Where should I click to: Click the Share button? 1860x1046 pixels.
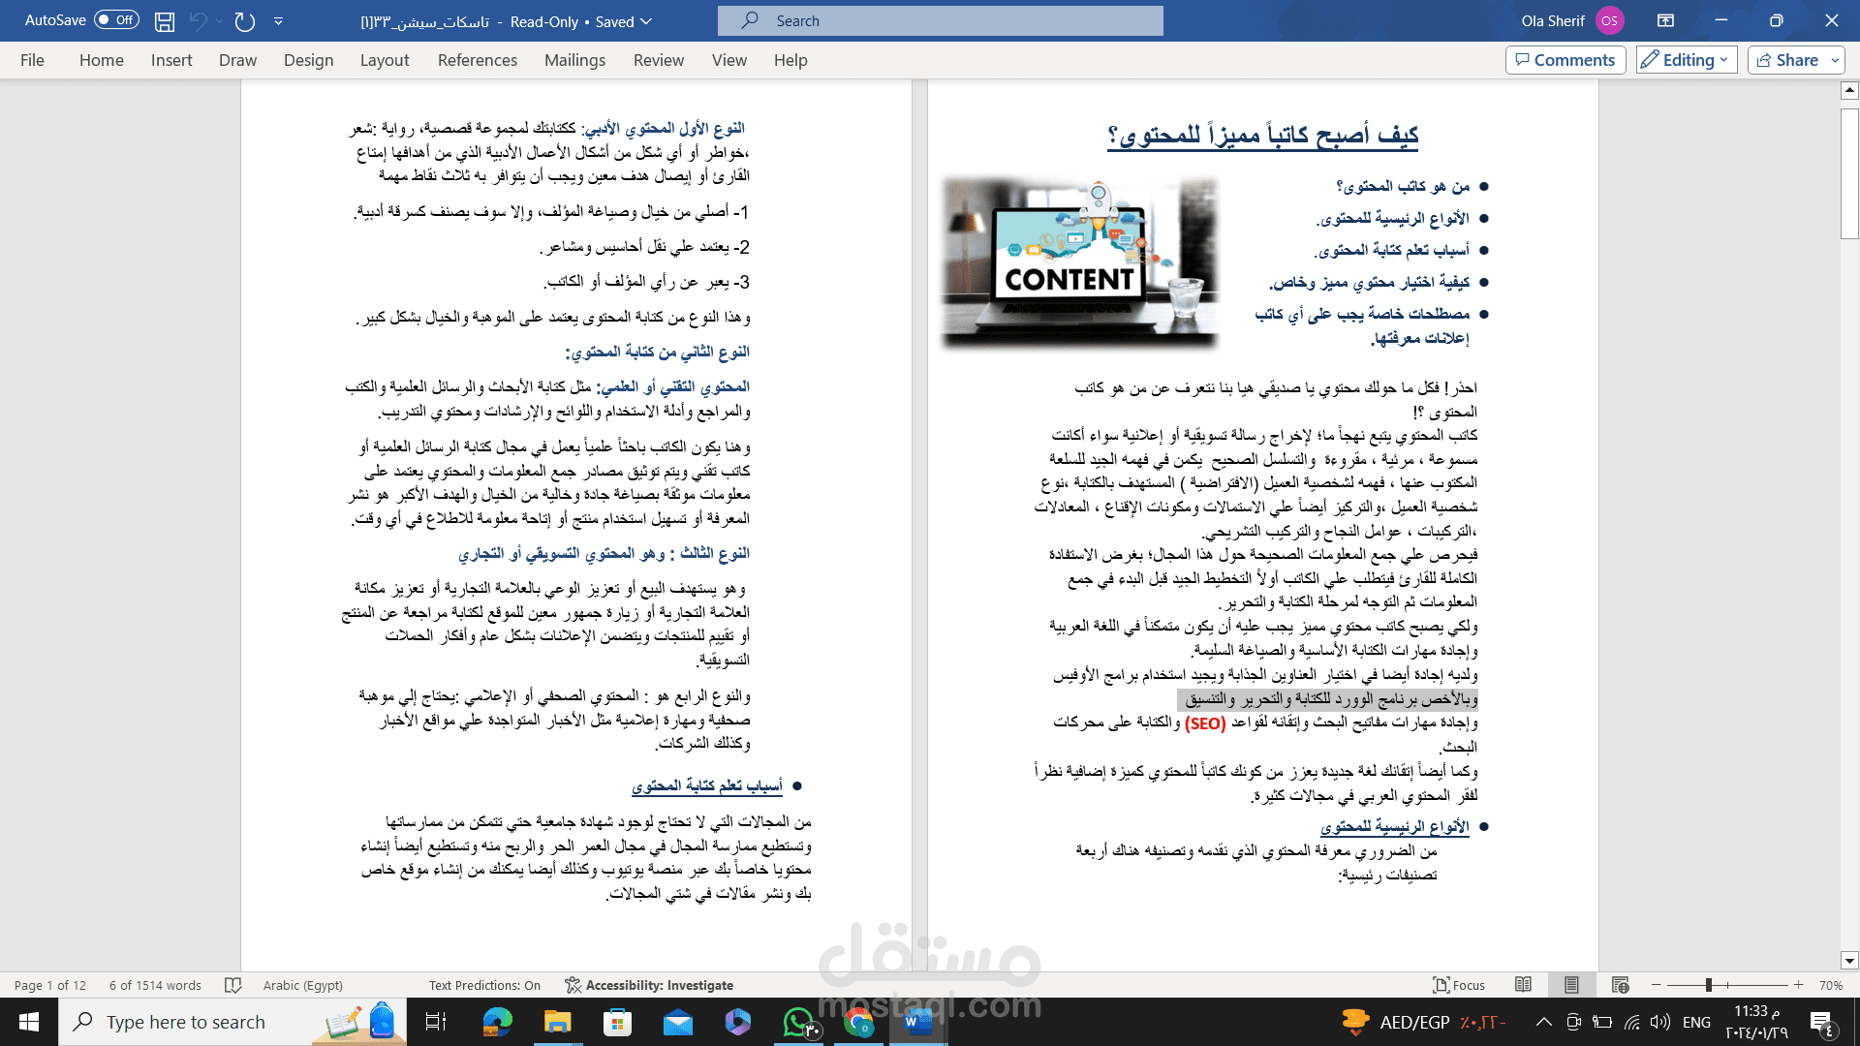[1787, 60]
